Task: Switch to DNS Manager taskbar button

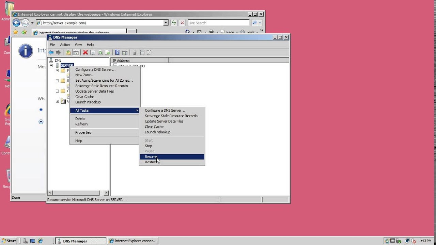Action: [x=80, y=241]
